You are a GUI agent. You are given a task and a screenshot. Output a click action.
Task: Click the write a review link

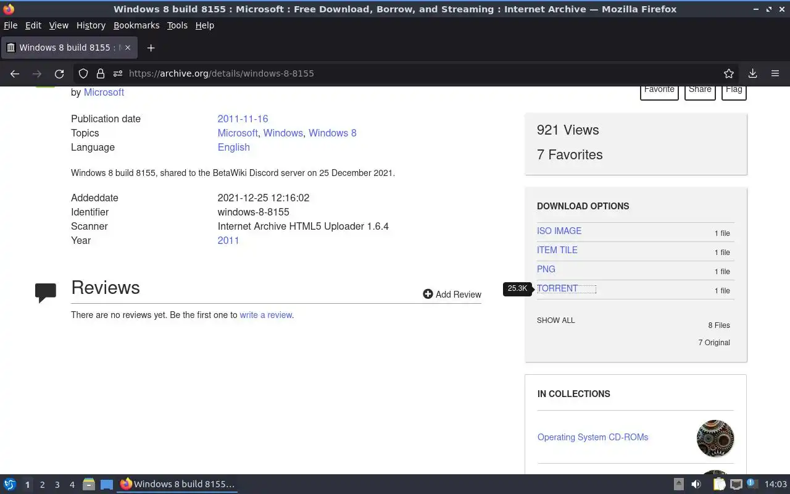pos(265,315)
